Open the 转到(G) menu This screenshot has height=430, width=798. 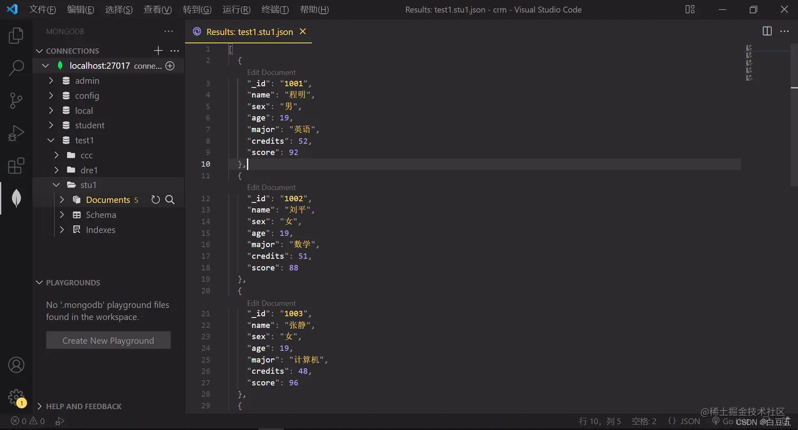click(197, 10)
